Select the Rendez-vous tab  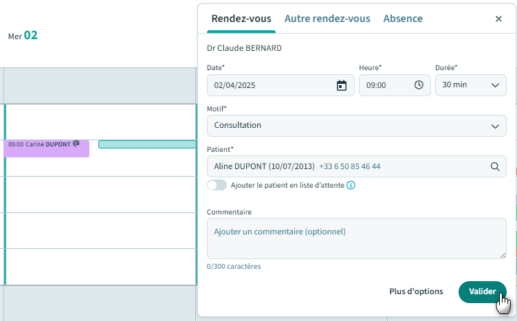pyautogui.click(x=241, y=19)
